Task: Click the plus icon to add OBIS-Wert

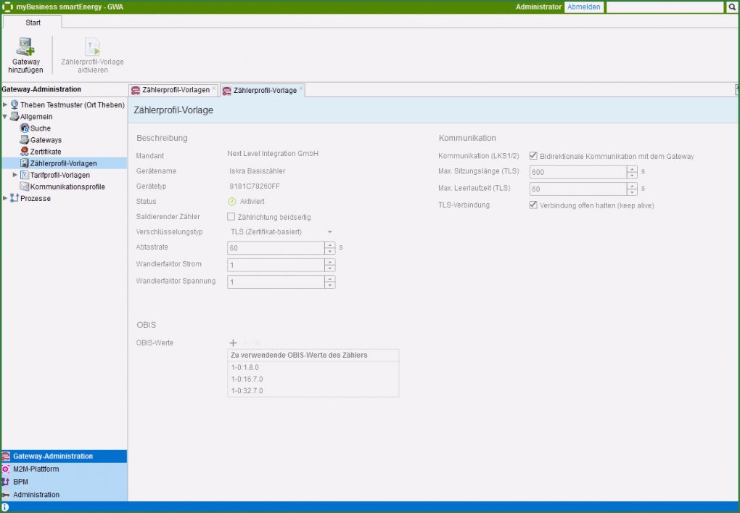Action: pos(233,342)
